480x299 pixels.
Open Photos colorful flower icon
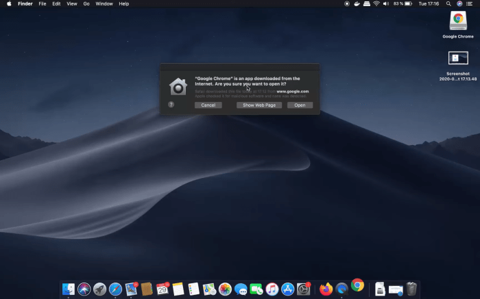pyautogui.click(x=225, y=289)
